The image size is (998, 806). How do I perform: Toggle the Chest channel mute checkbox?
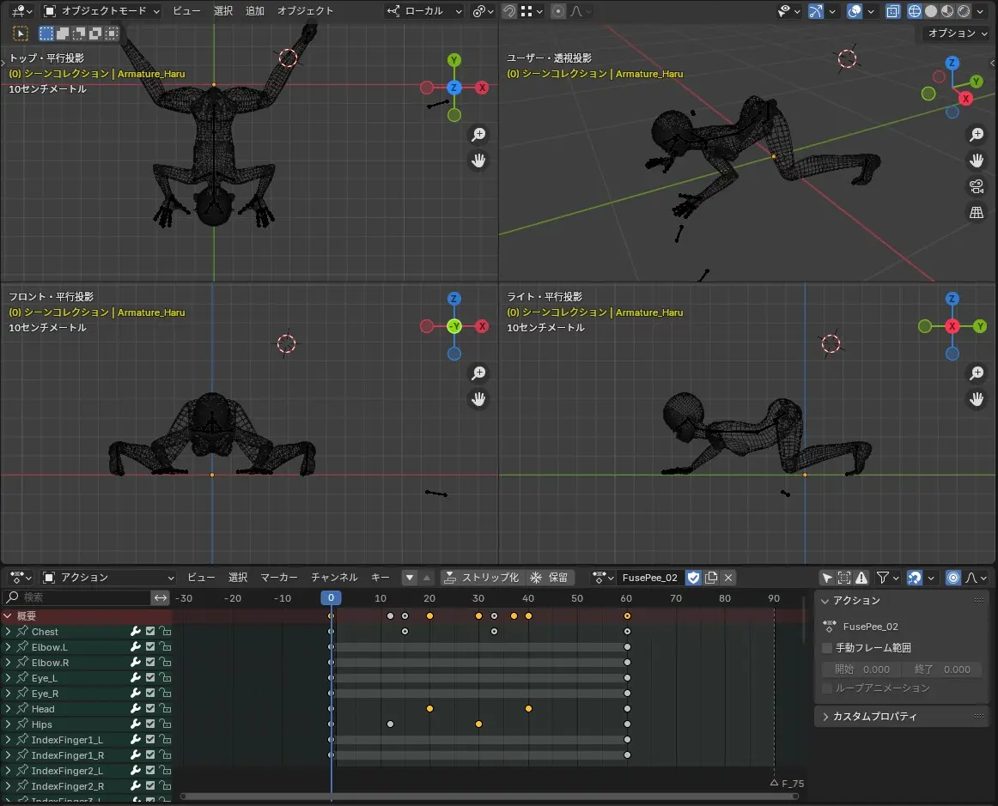click(x=150, y=632)
